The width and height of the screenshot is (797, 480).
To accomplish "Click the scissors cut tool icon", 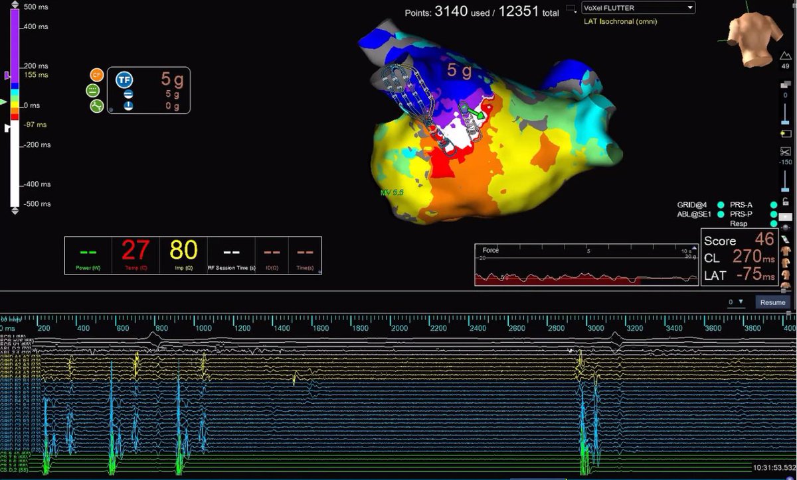I will tap(785, 152).
